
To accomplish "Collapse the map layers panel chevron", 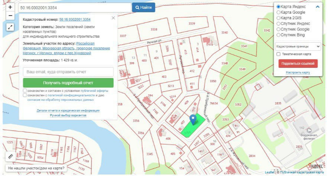I will [317, 7].
